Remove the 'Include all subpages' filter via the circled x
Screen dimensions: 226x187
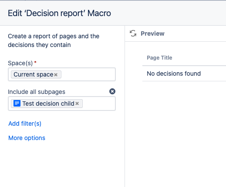pos(112,91)
